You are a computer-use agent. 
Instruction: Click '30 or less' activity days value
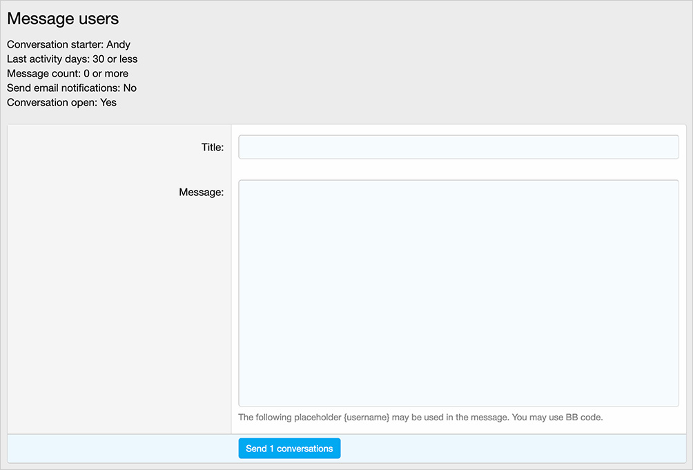[x=115, y=59]
